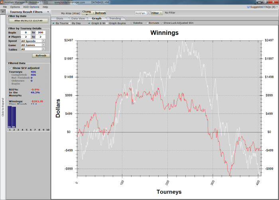Screen dimensions: 279x200
Task: Click the My Alias (Alias) label
Action: coord(71,13)
